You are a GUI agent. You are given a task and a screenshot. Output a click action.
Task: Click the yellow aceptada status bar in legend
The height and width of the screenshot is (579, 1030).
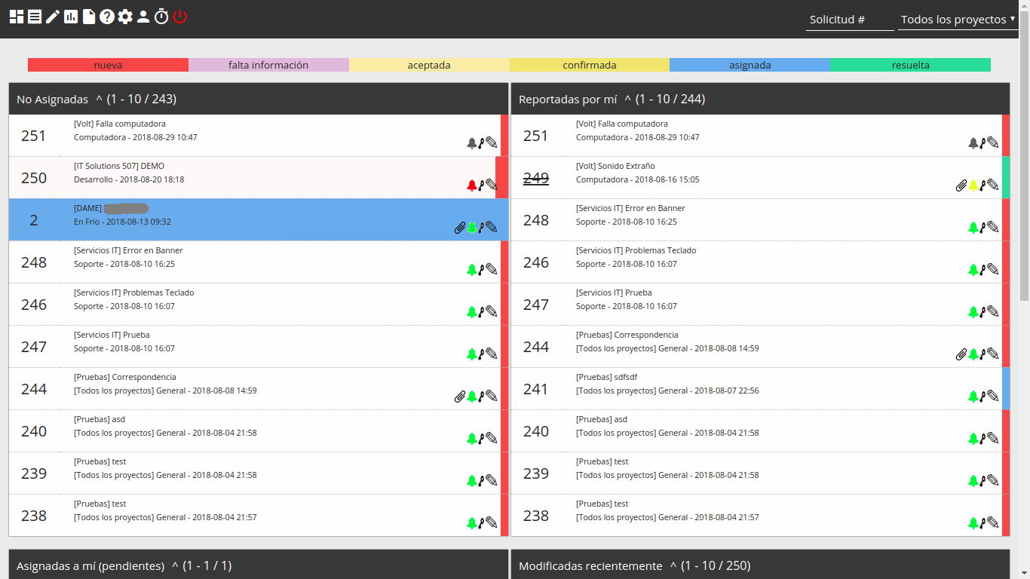coord(429,65)
